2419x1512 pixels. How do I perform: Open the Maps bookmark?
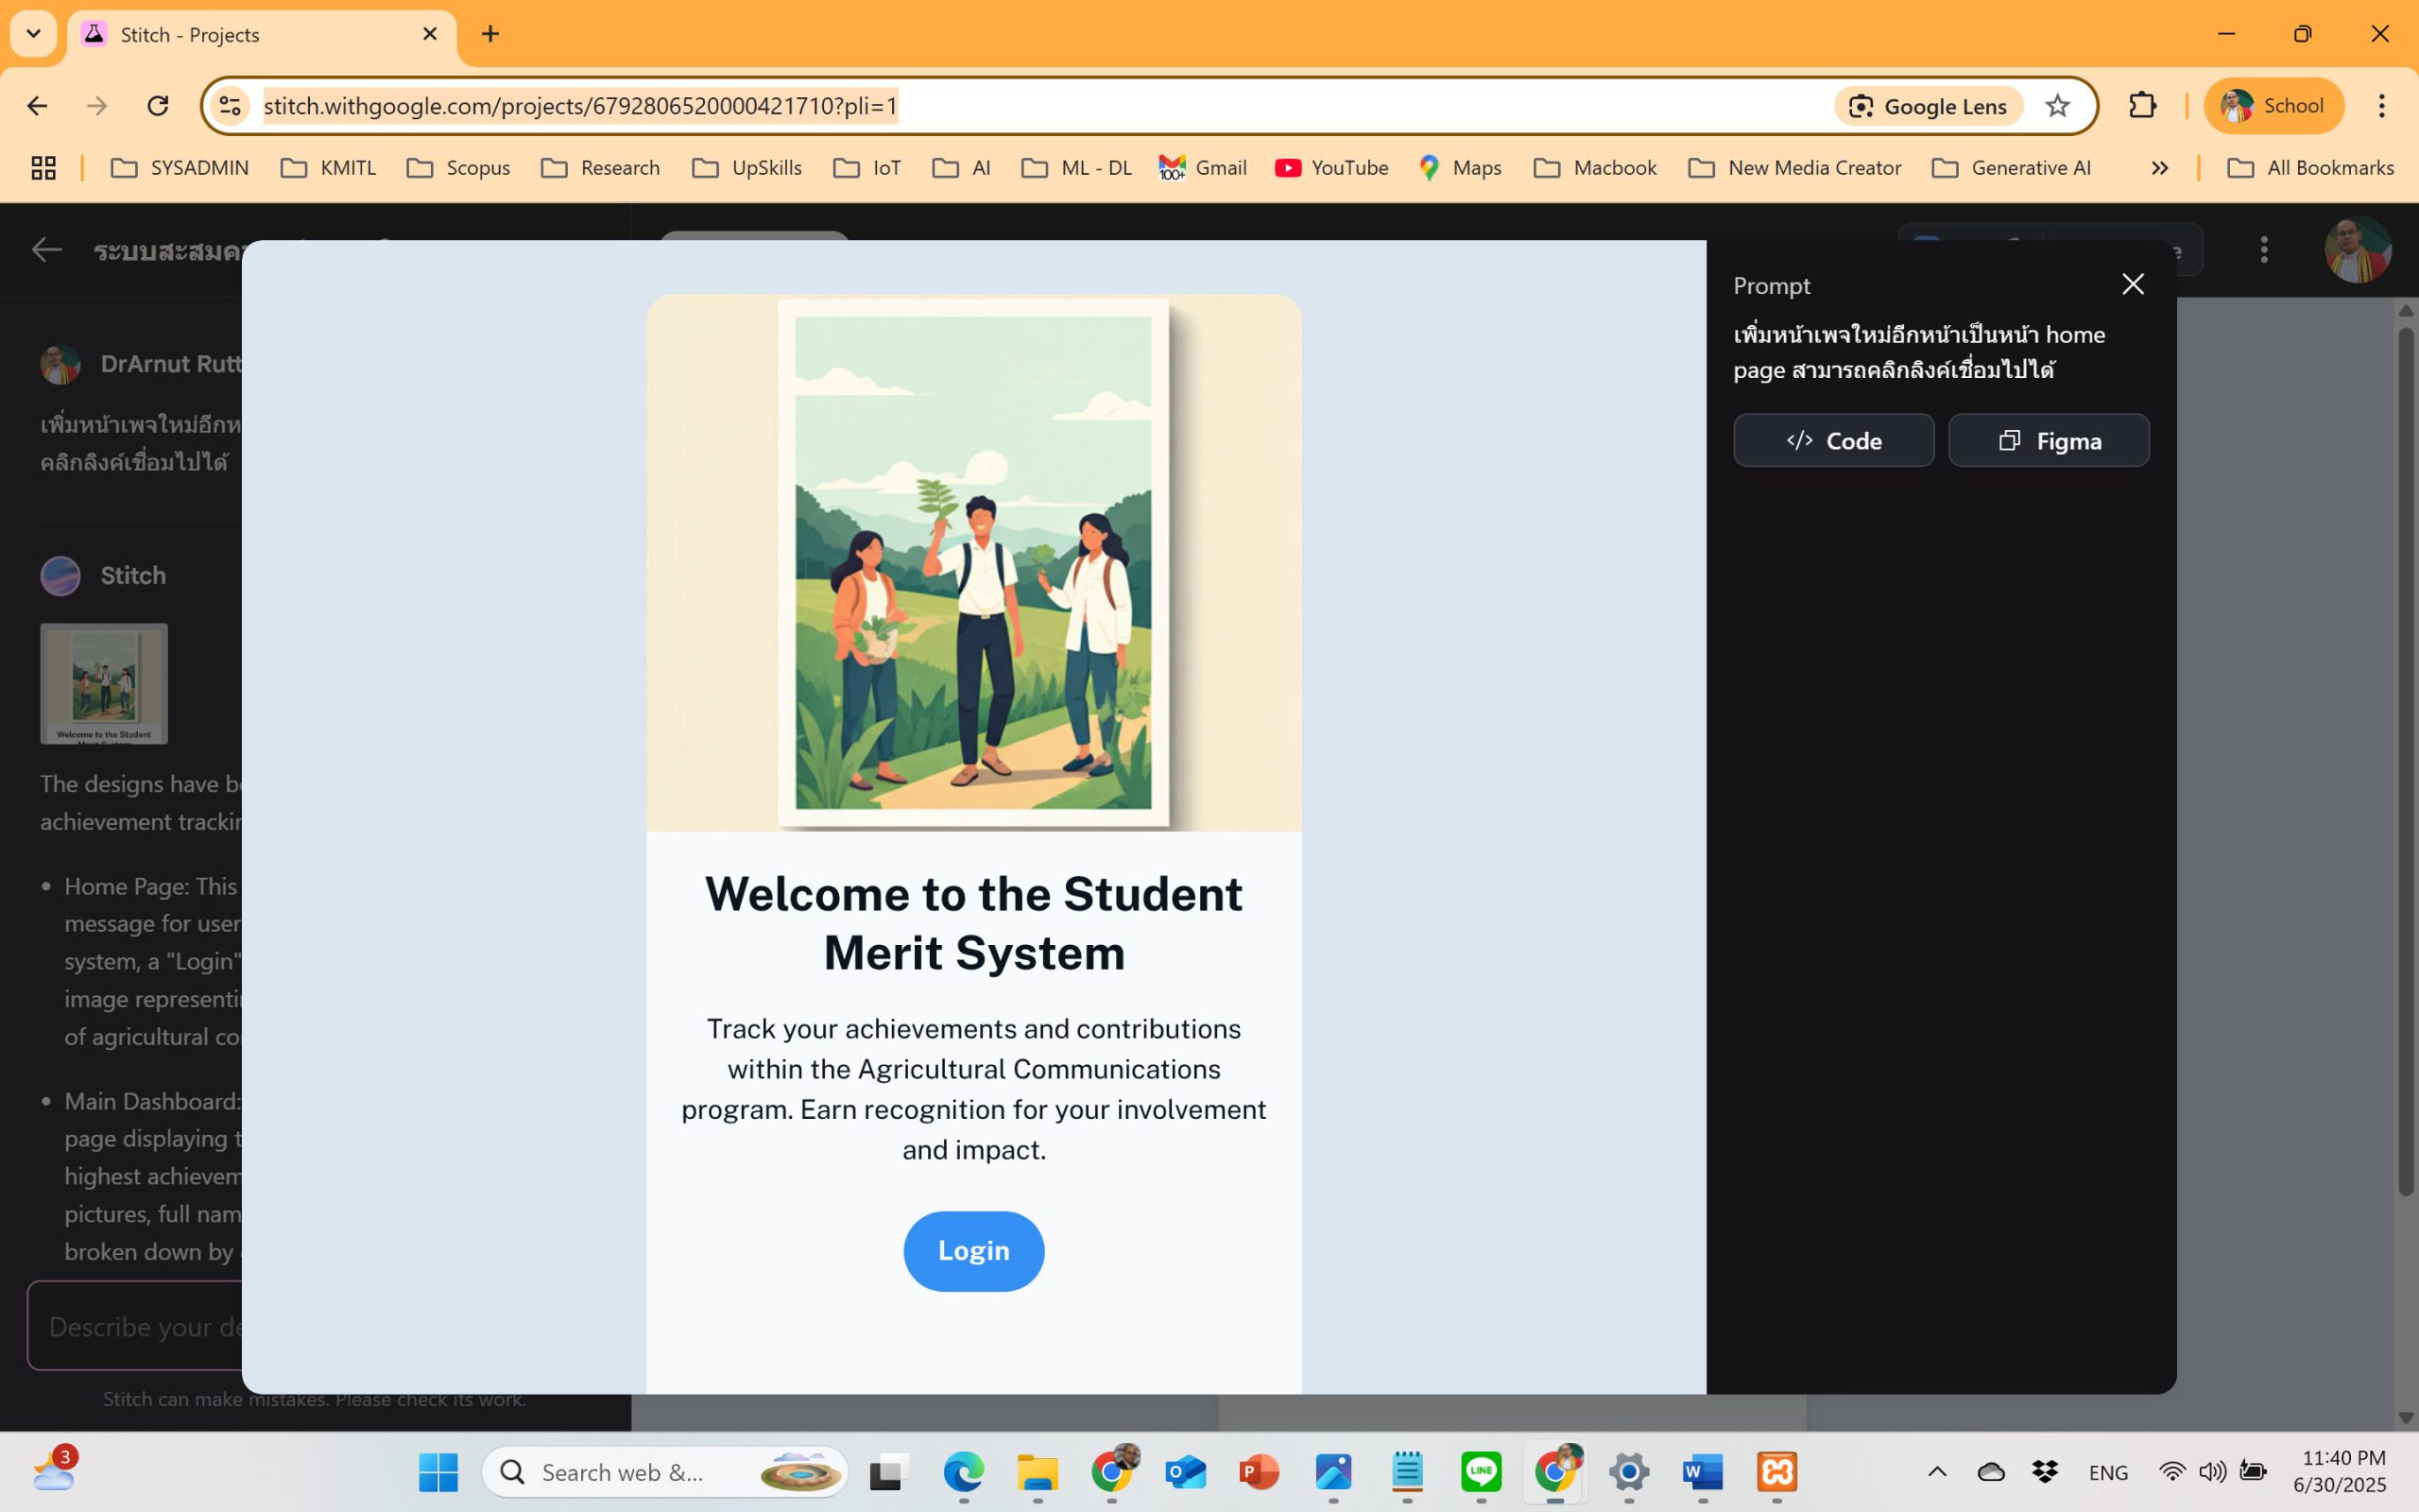[x=1459, y=168]
